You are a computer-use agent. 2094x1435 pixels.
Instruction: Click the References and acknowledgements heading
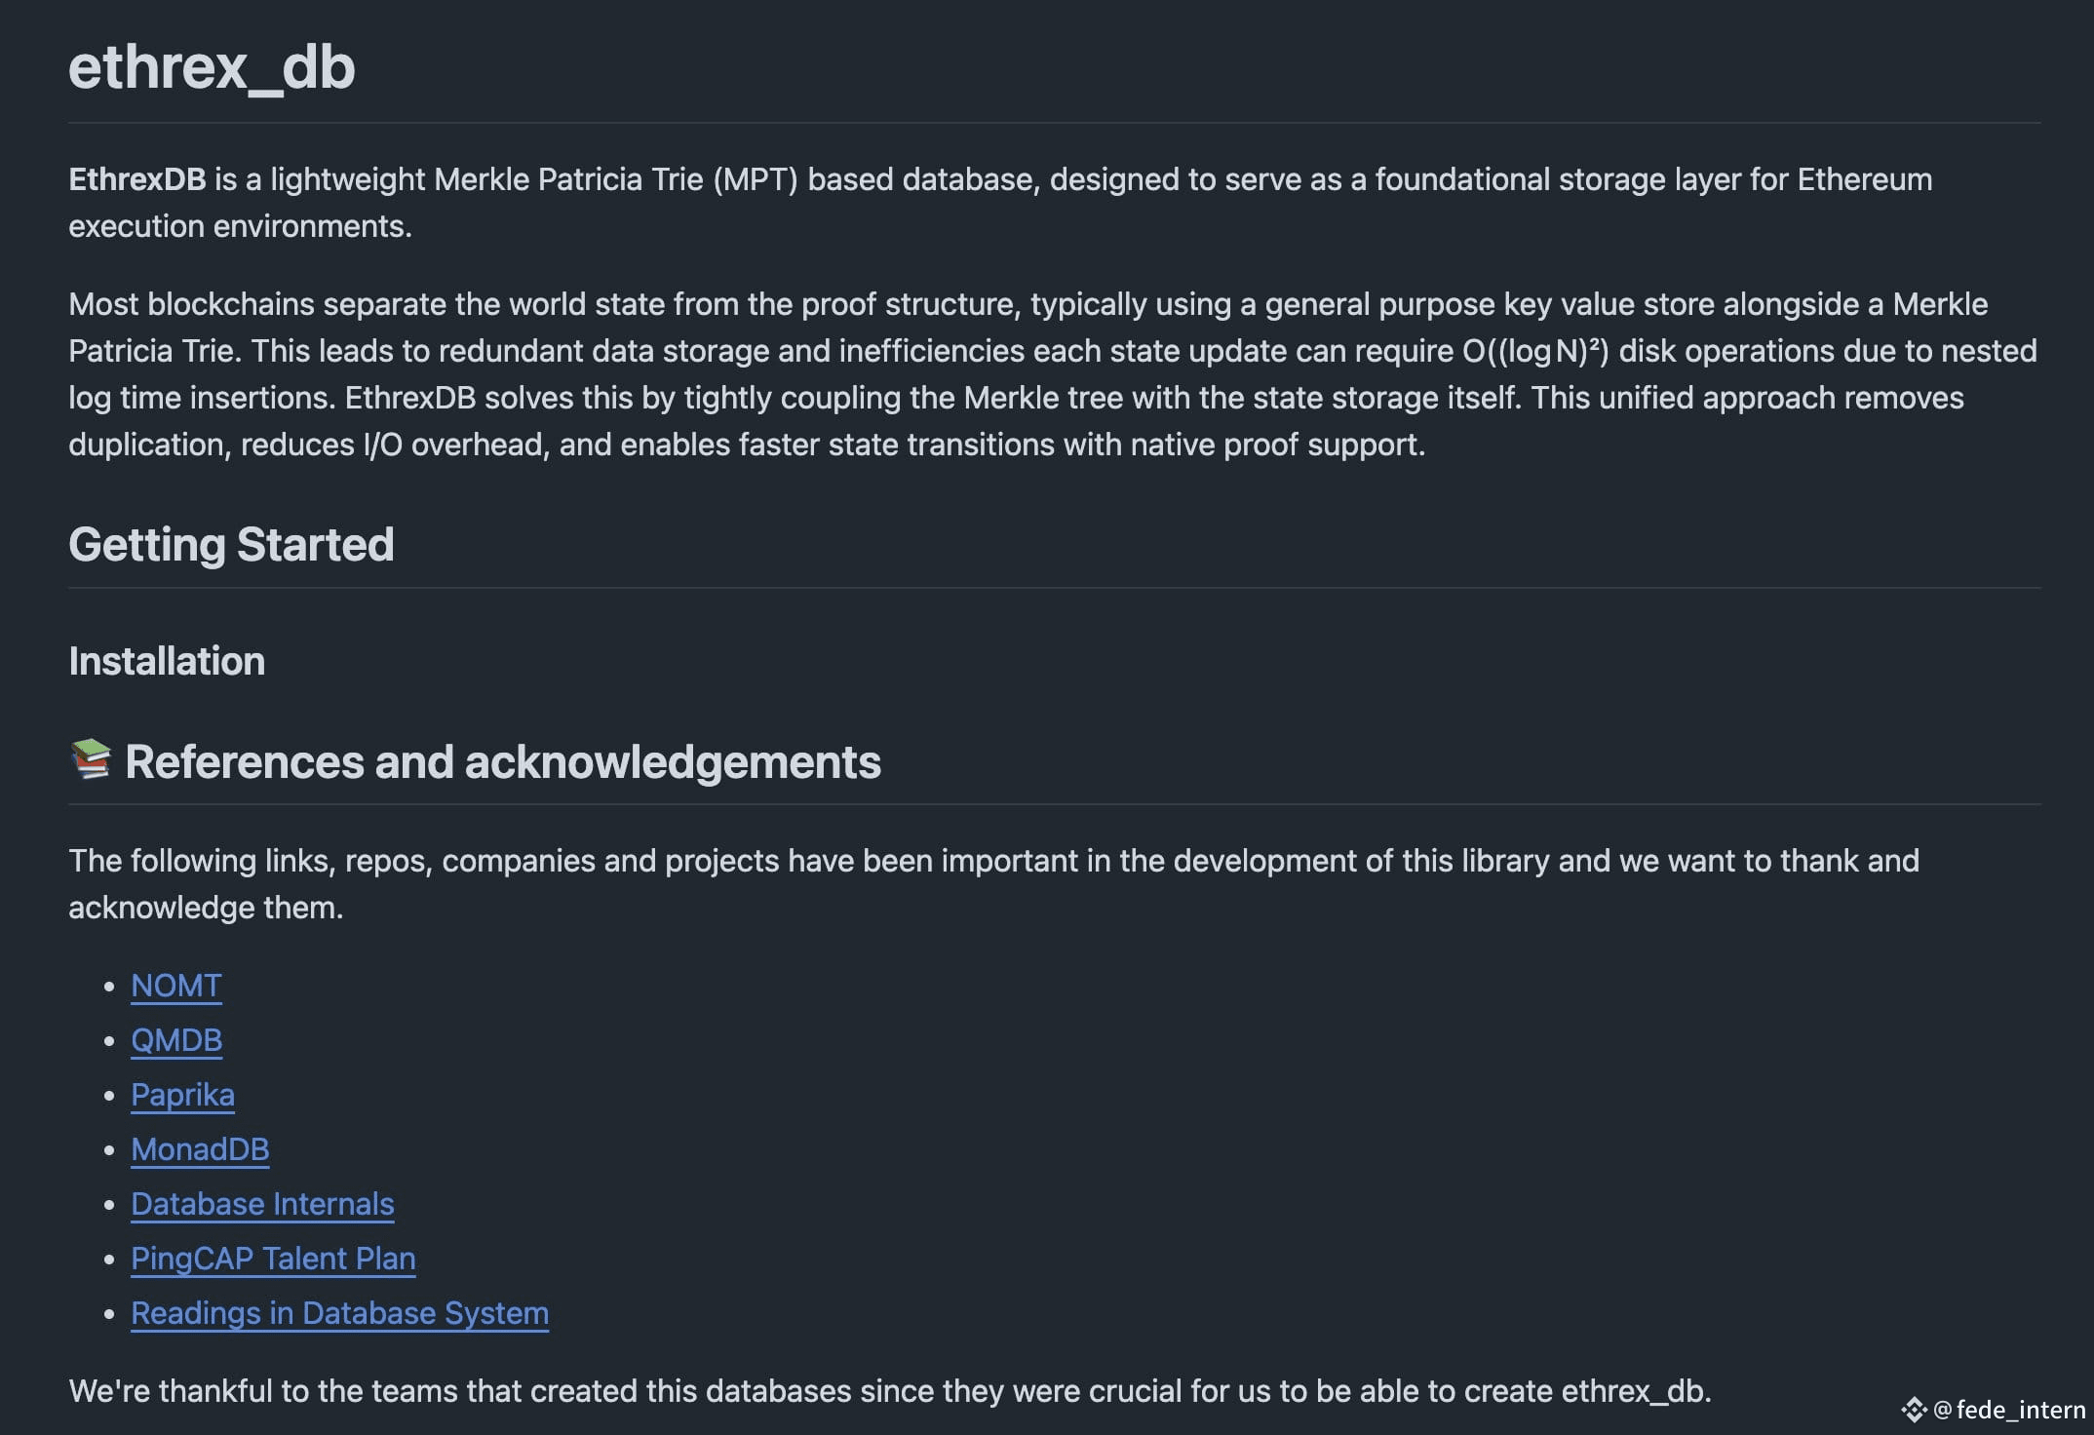(503, 761)
